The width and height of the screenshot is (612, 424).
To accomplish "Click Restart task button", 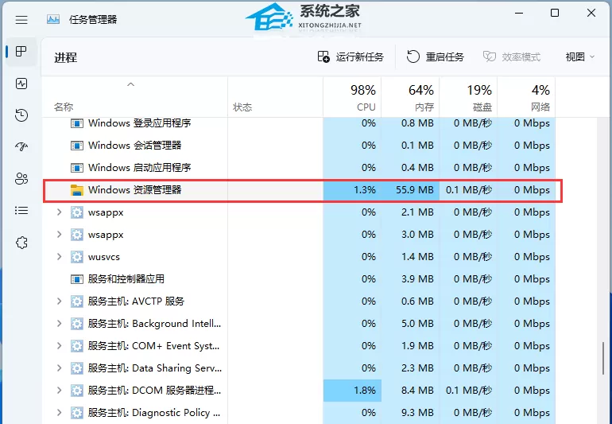I will pyautogui.click(x=435, y=57).
